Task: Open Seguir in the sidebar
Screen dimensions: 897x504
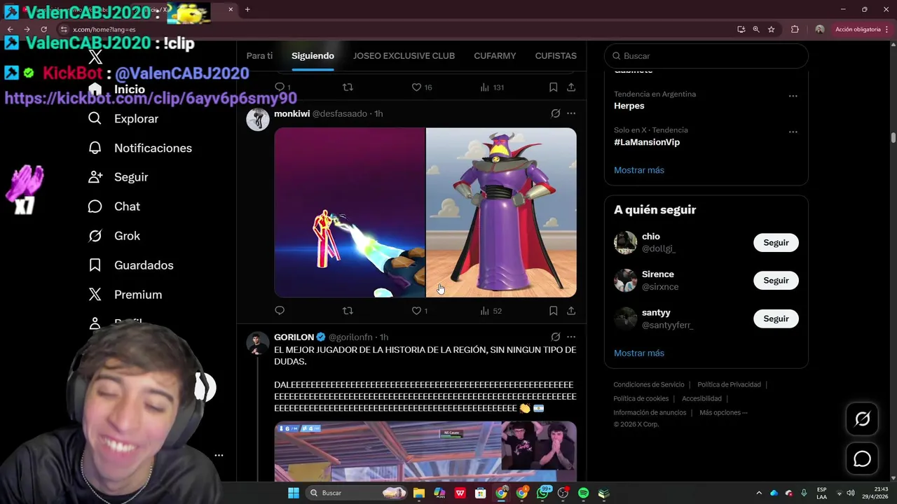Action: [x=118, y=177]
